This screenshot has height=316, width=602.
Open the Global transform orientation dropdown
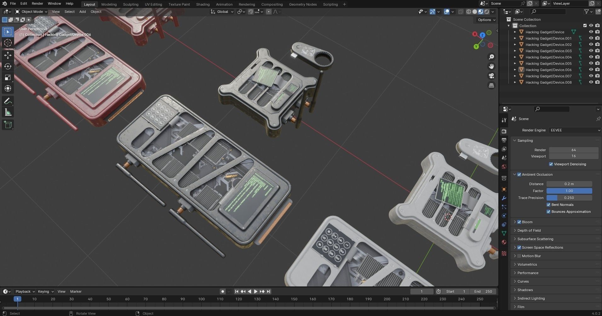point(222,12)
